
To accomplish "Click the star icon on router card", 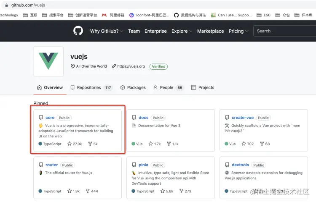I will click(70, 191).
